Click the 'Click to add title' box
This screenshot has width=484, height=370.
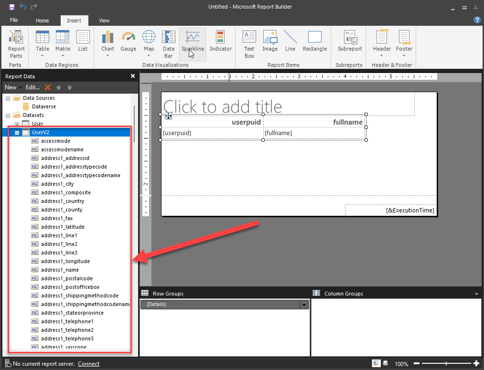tap(288, 104)
